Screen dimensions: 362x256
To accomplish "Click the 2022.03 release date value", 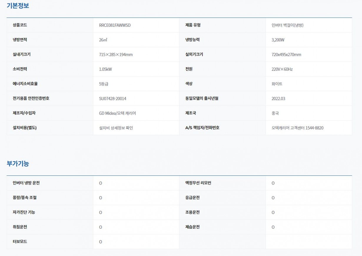I will point(278,98).
